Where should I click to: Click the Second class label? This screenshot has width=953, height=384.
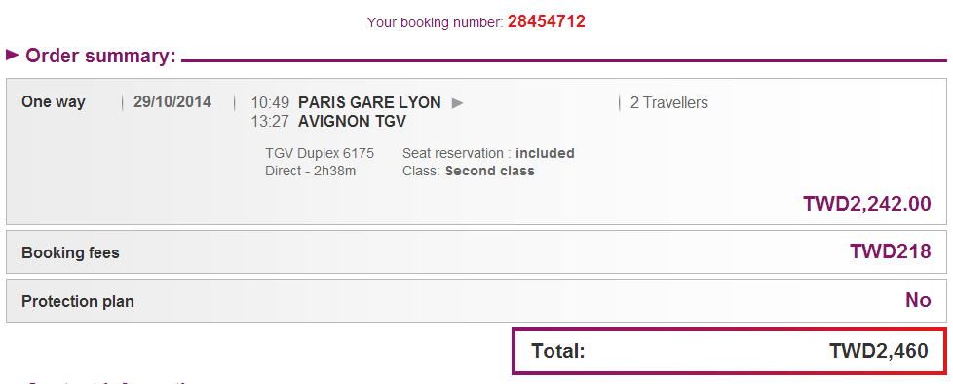pyautogui.click(x=490, y=172)
